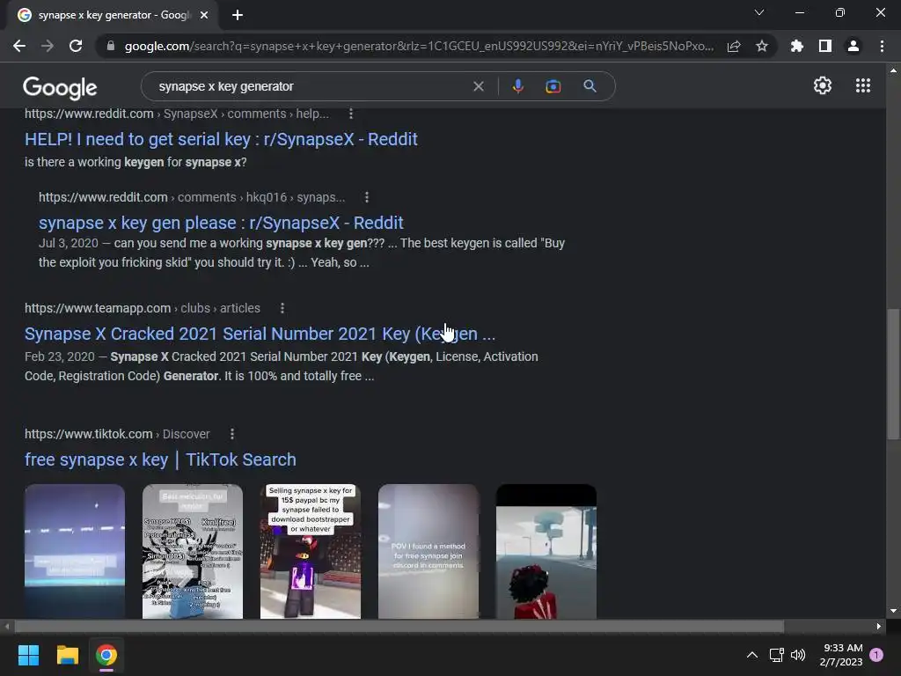Toggle the Chrome side panel

[825, 46]
